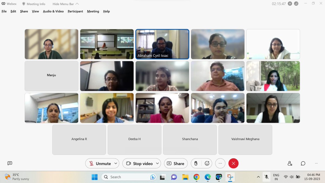The image size is (325, 183).
Task: Collapse menu bar via Hide Menu Bar
Action: pos(66,4)
